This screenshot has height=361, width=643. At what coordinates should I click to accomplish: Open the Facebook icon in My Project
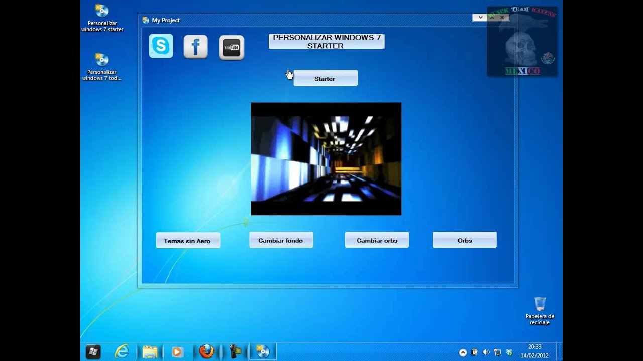pos(196,47)
